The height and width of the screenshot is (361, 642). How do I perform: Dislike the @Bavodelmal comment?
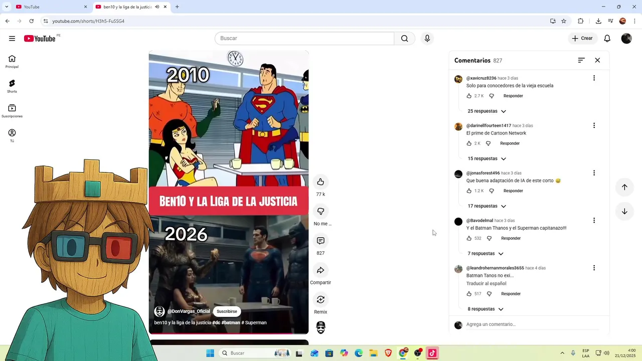tap(489, 239)
